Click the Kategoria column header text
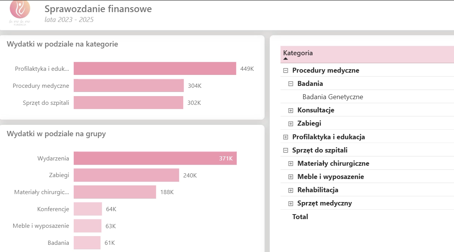Viewport: 454px width, 252px height. tap(298, 53)
